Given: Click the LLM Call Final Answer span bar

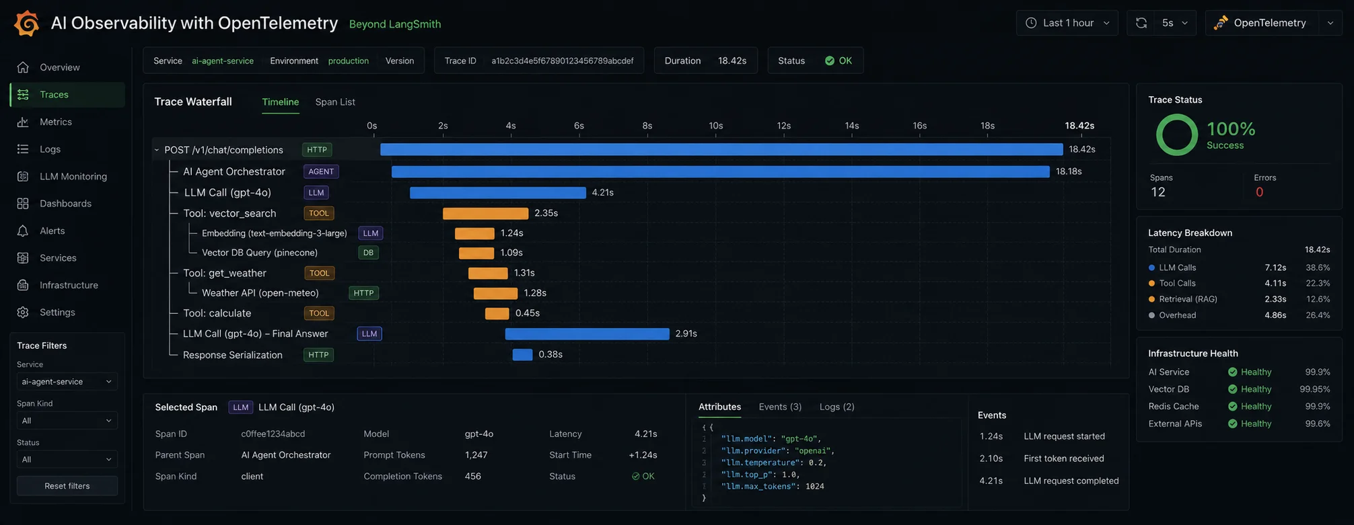Looking at the screenshot, I should 587,333.
